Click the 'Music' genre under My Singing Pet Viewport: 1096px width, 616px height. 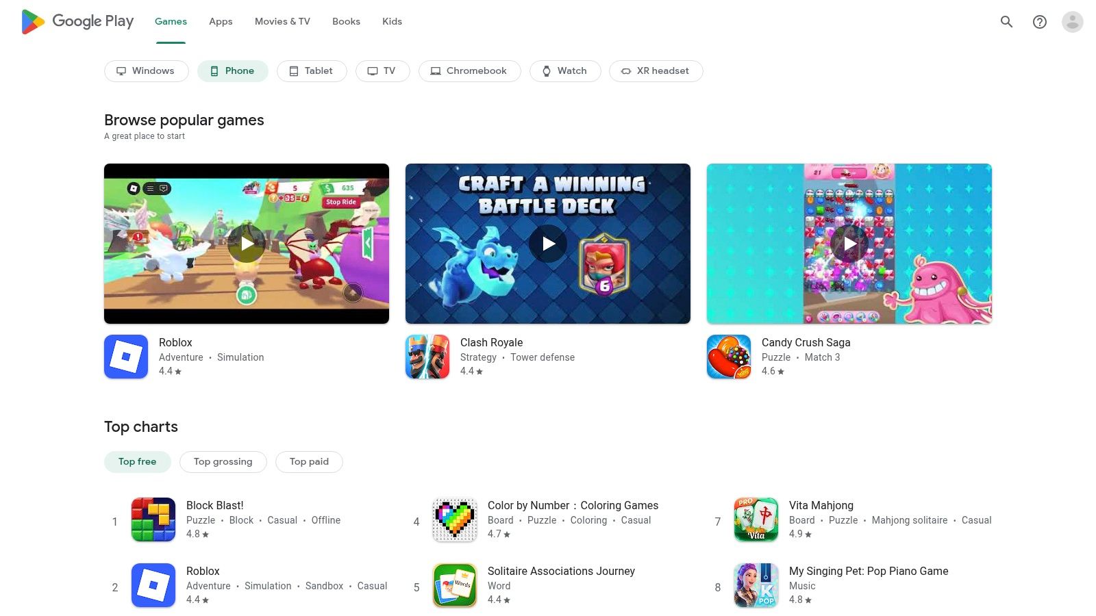[x=802, y=586]
